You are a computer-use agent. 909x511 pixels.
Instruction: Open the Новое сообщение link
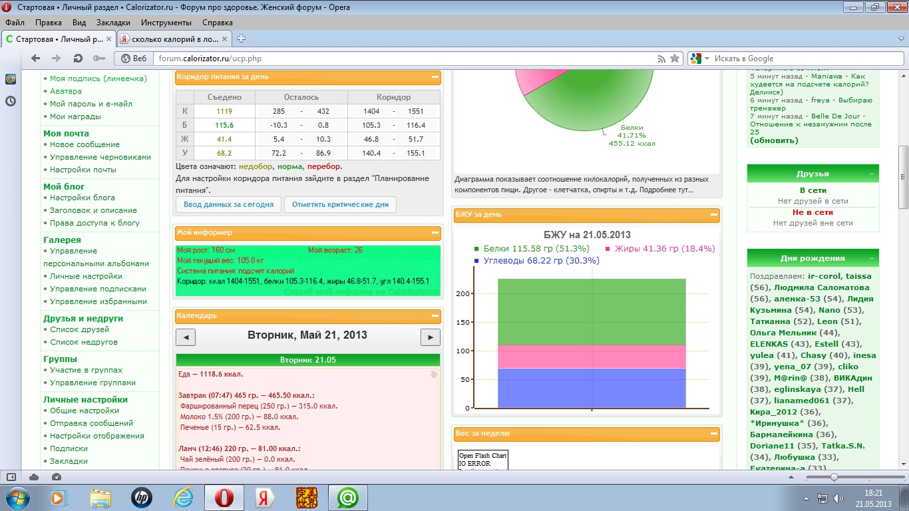click(85, 144)
